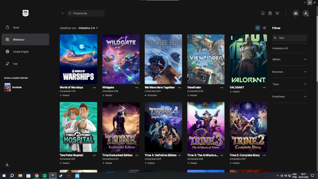Open Trine 4: Definitive Edition cover

pos(163,127)
